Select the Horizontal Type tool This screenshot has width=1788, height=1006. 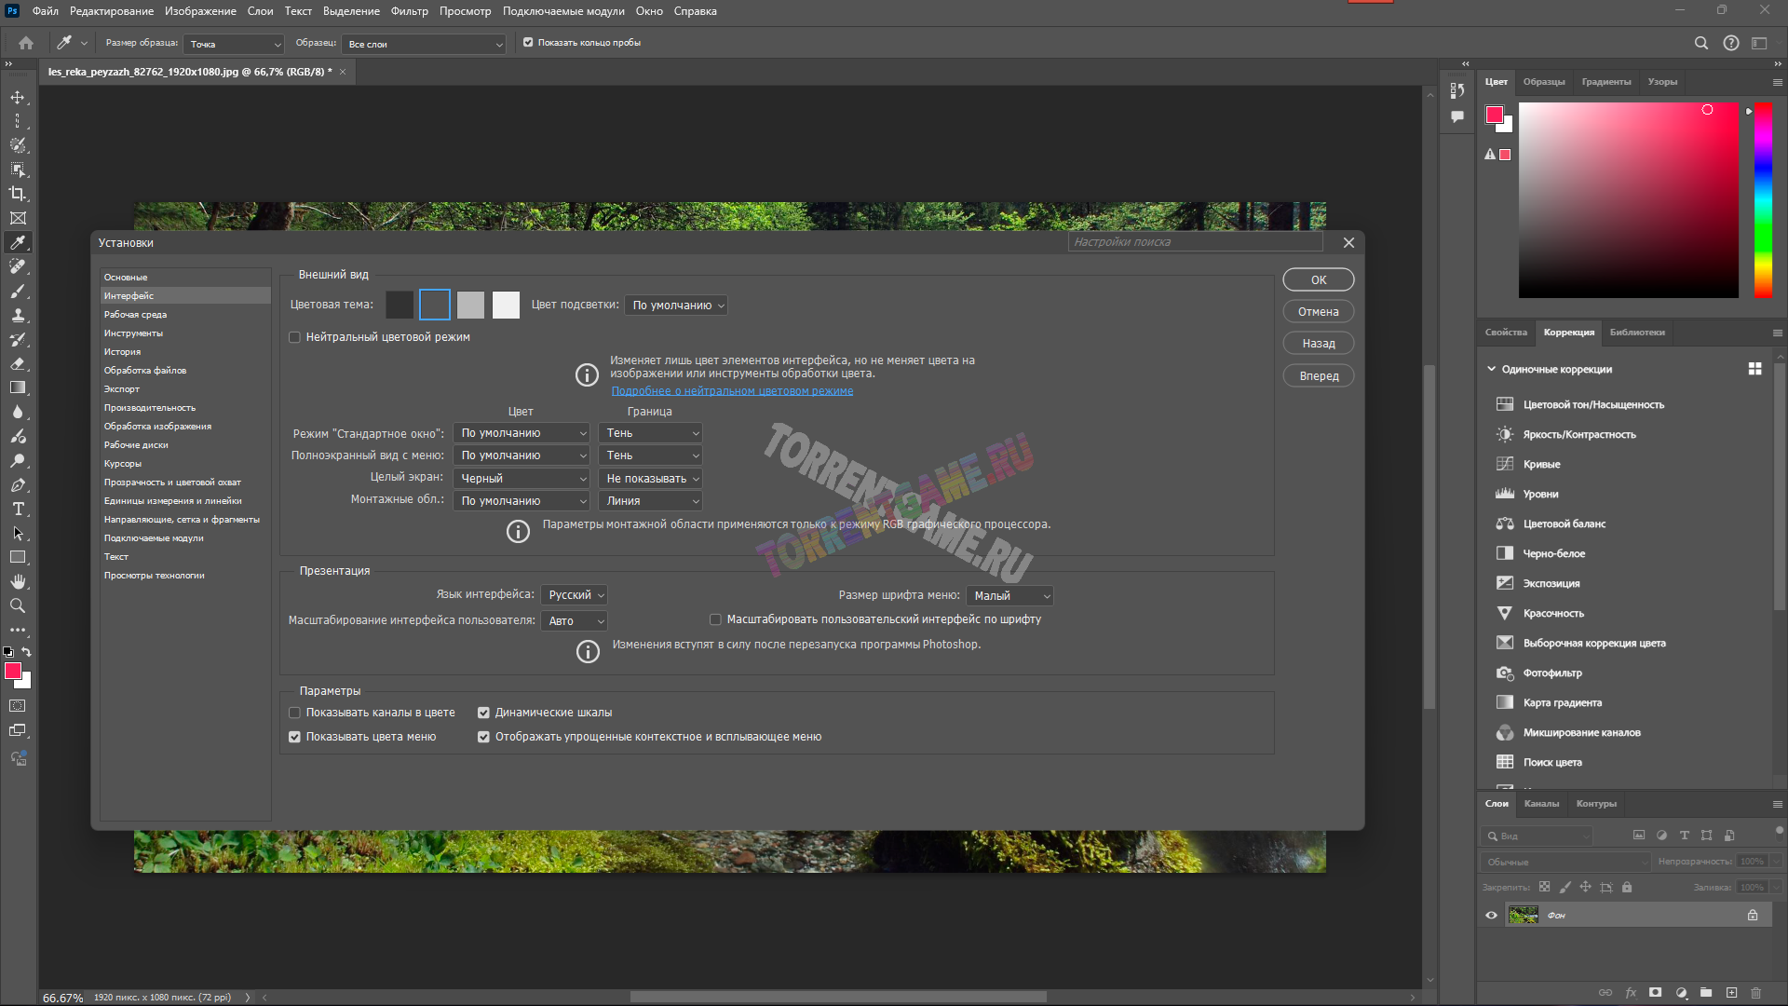tap(18, 509)
